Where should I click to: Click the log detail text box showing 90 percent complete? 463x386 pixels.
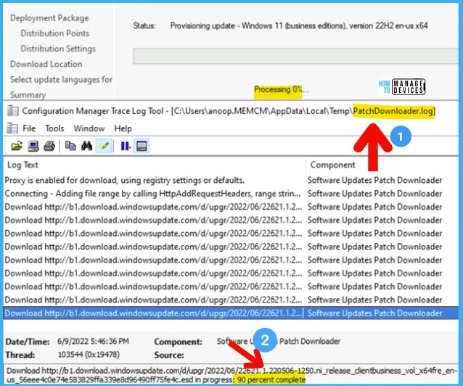pos(231,375)
